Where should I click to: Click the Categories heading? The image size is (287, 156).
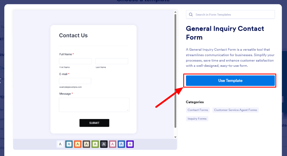(195, 102)
